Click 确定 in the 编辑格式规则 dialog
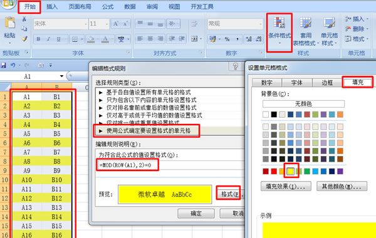 coord(196,214)
